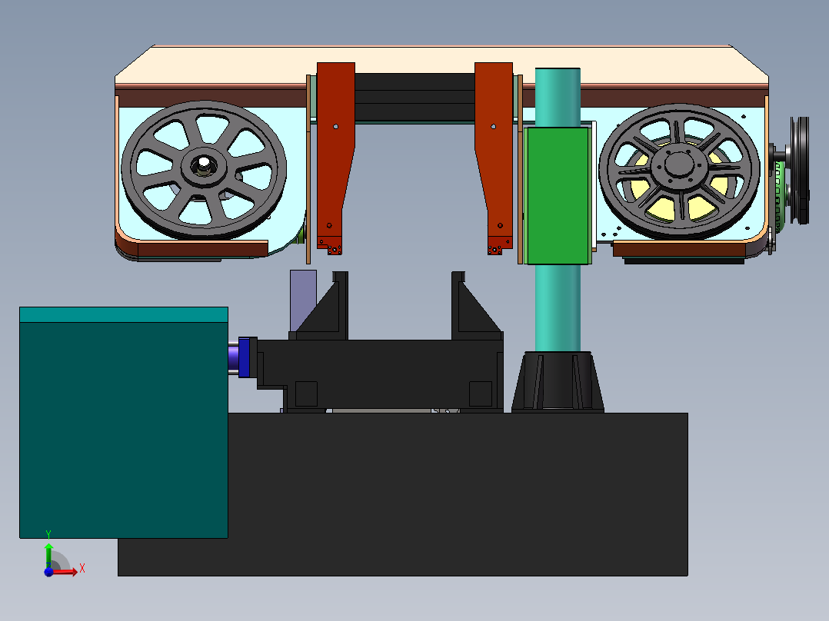Select the green sliding block on the column
This screenshot has height=621, width=829.
pos(558,195)
